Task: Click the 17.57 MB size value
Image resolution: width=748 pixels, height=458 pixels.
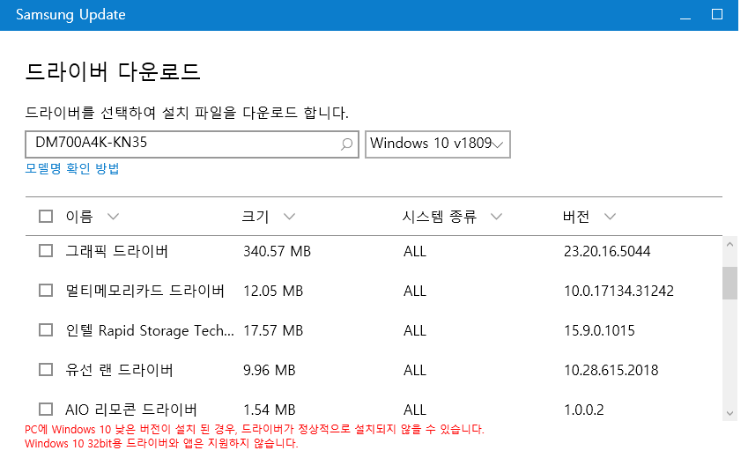Action: pos(273,330)
